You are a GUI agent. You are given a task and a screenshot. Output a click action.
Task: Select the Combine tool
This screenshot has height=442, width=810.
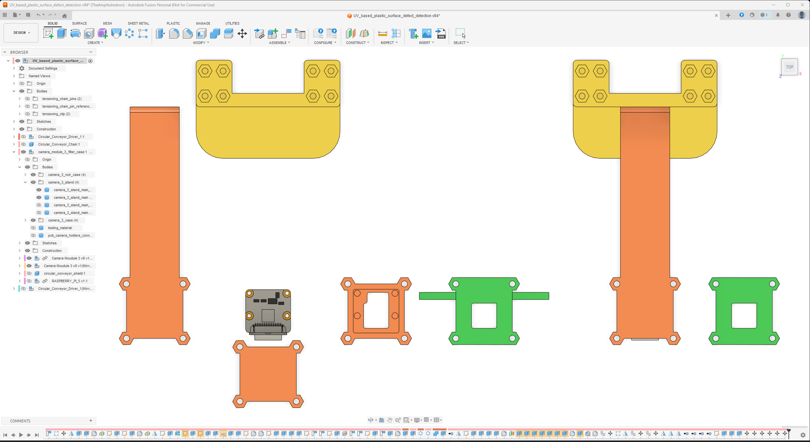(x=215, y=33)
